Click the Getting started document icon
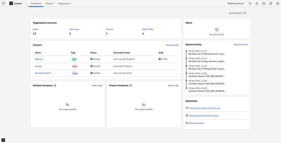This screenshot has height=143, width=281. (187, 115)
